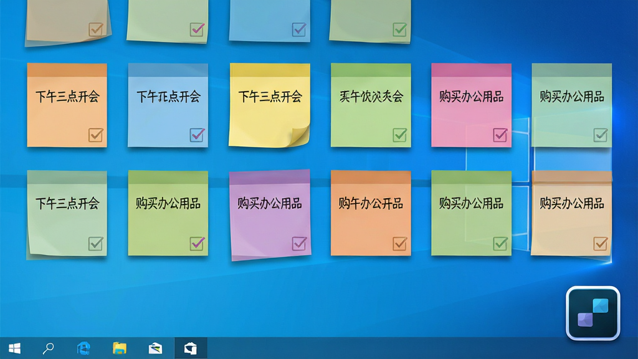Toggle checkbox on orange 下午三点开会 note
Viewport: 638px width, 359px height.
(x=95, y=135)
